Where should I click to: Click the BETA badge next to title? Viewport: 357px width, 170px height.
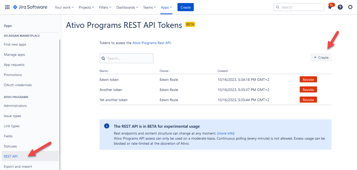pos(190,25)
